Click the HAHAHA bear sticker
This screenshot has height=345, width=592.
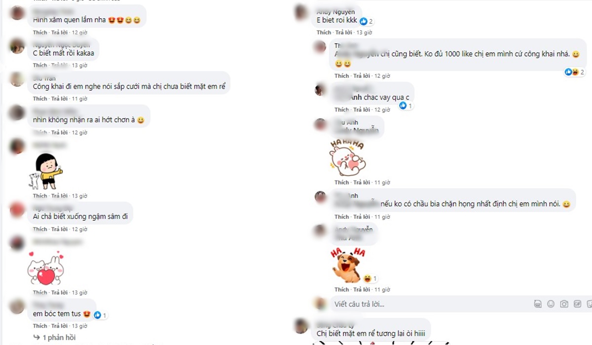click(x=347, y=158)
